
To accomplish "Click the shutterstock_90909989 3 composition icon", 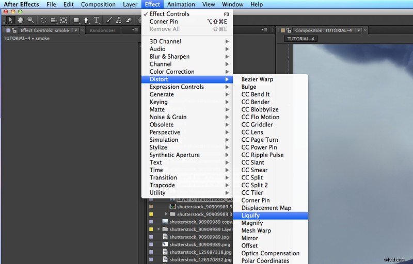I will click(172, 207).
